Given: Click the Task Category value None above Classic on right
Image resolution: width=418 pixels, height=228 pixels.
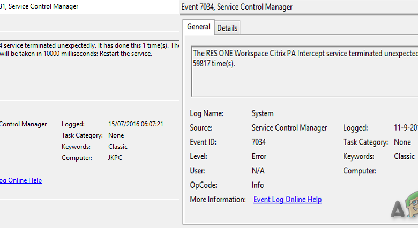Looking at the screenshot, I should coord(402,142).
